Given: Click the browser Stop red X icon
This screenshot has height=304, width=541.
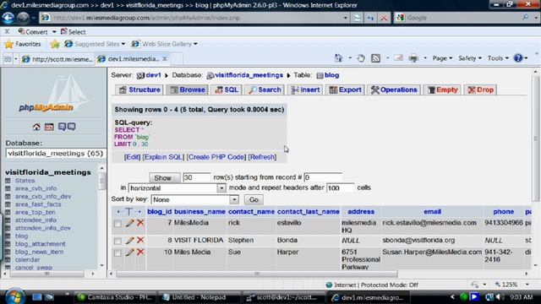Looking at the screenshot, I should point(383,18).
